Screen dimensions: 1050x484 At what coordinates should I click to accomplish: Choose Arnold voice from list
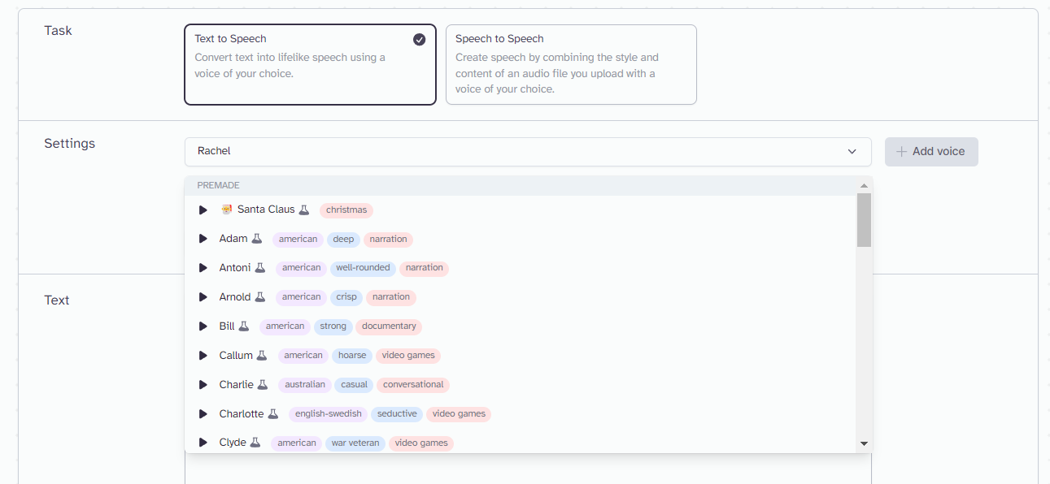[x=521, y=297]
